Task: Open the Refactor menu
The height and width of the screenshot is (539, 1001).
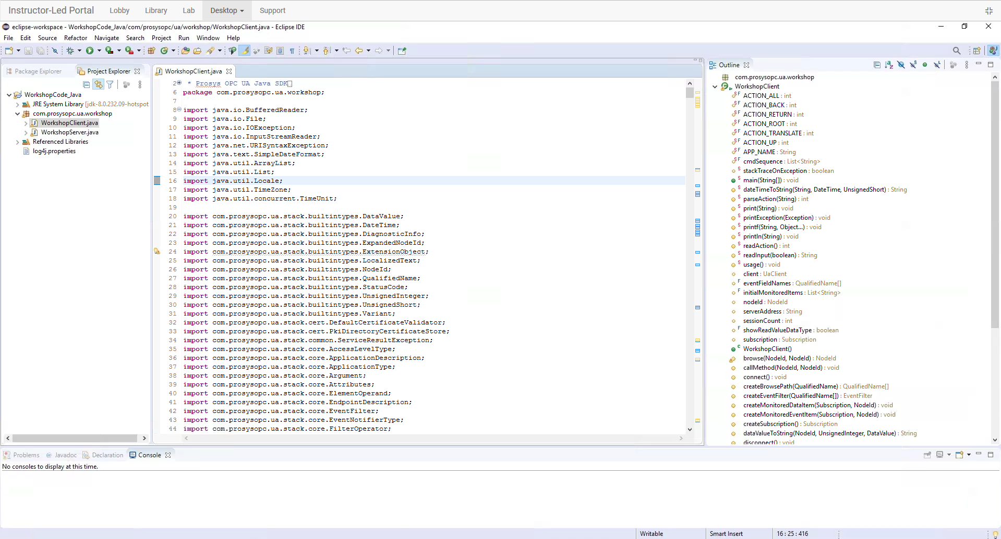Action: [x=76, y=38]
